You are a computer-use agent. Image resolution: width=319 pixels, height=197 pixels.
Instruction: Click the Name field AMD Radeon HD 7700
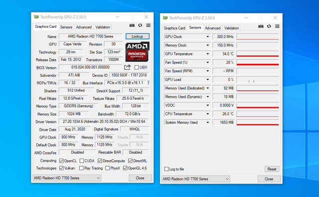pyautogui.click(x=90, y=36)
